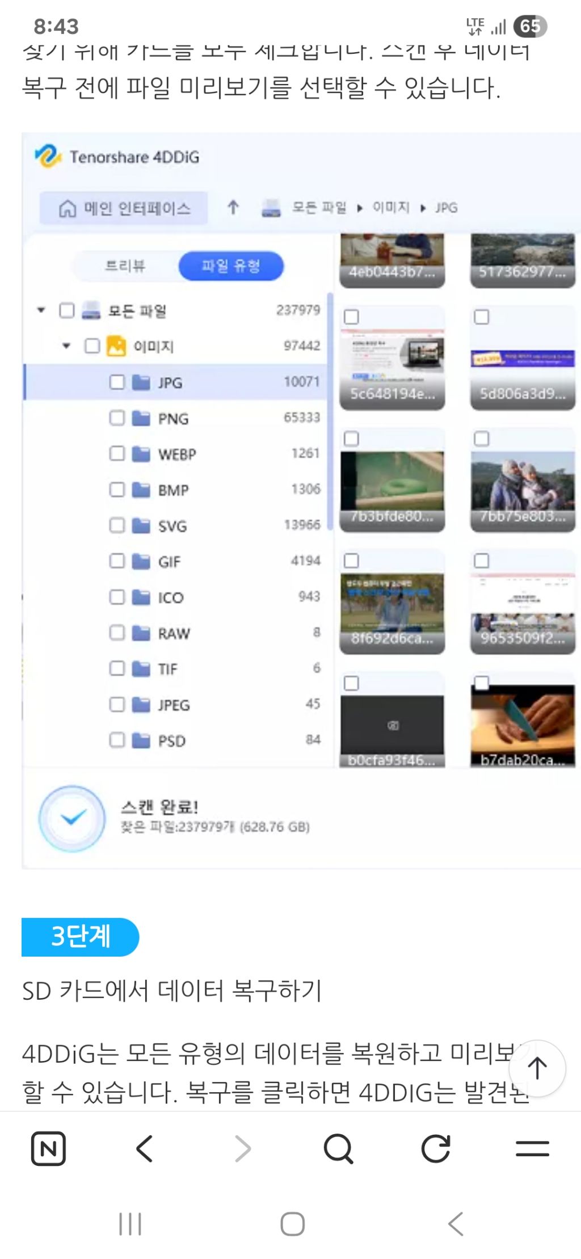The height and width of the screenshot is (1259, 581).
Task: Click the found files count 237979개 text
Action: coord(216,827)
